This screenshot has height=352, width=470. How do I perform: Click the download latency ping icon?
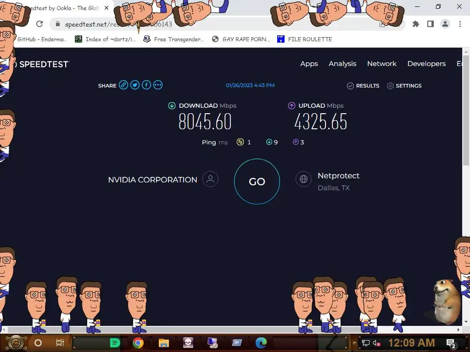coord(269,142)
